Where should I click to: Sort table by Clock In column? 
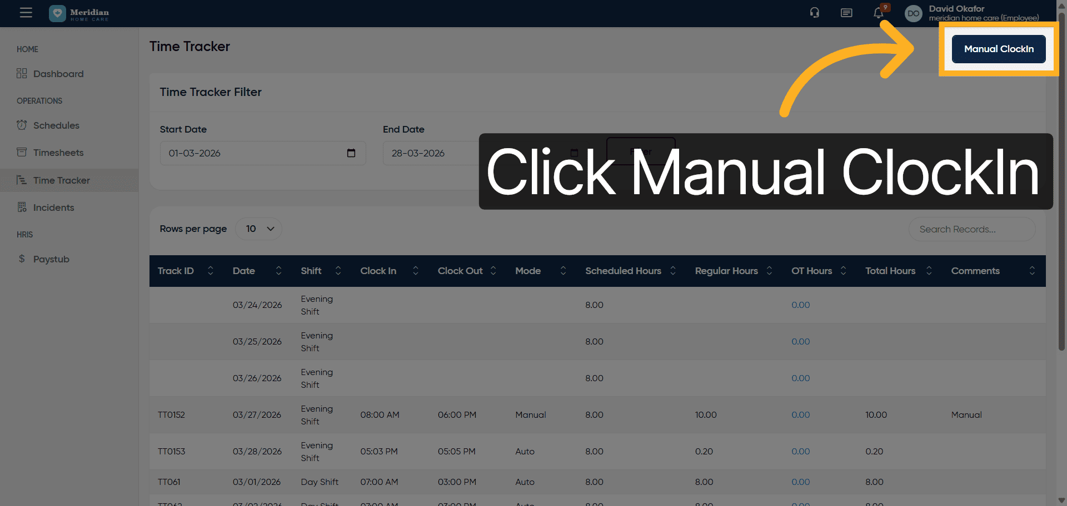click(415, 271)
